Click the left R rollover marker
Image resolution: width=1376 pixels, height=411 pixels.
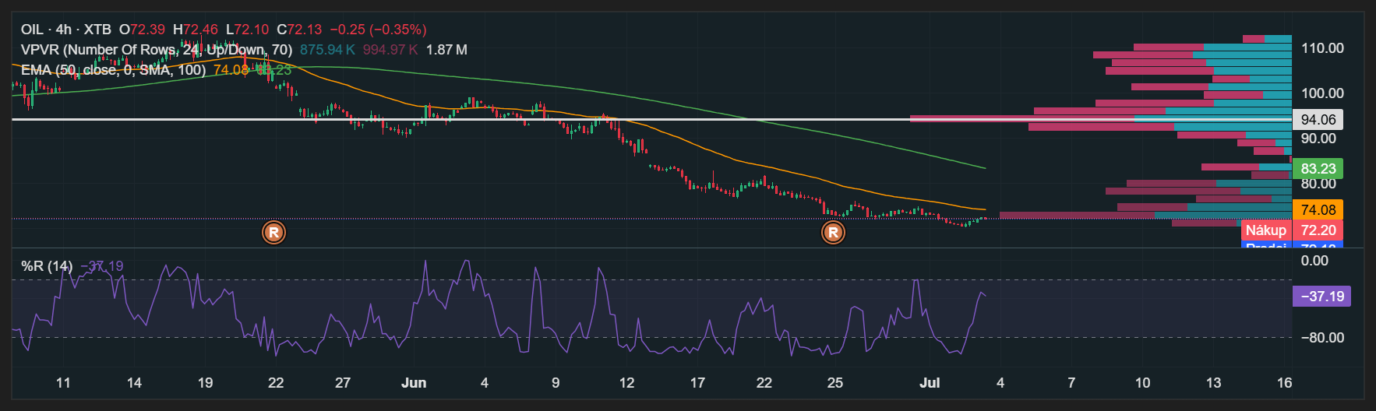(273, 232)
